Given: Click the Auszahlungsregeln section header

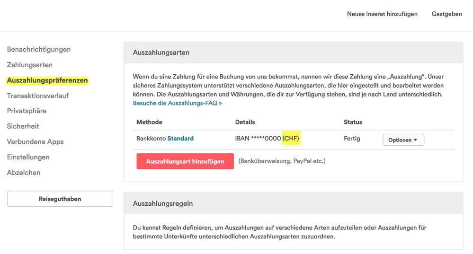Looking at the screenshot, I should [x=163, y=203].
